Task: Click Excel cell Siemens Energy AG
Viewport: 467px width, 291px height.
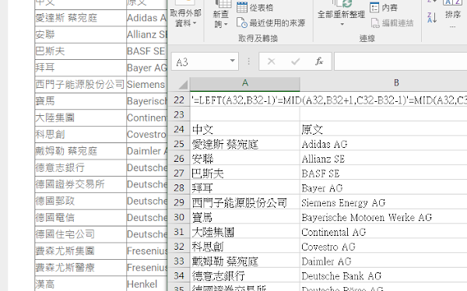Action: [x=384, y=202]
